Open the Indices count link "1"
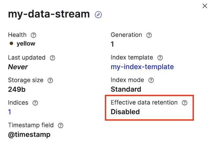Image resolution: width=210 pixels, height=148 pixels. coord(10,112)
